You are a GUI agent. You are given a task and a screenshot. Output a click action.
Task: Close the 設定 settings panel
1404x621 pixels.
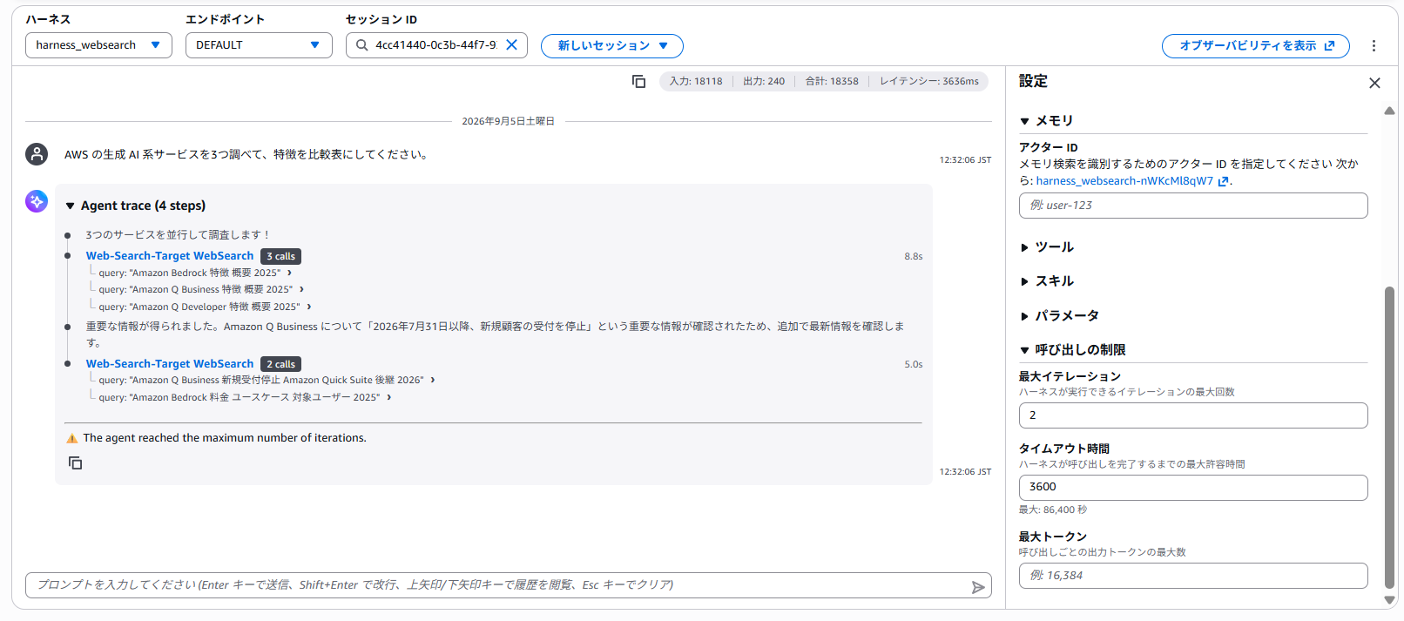coord(1374,83)
